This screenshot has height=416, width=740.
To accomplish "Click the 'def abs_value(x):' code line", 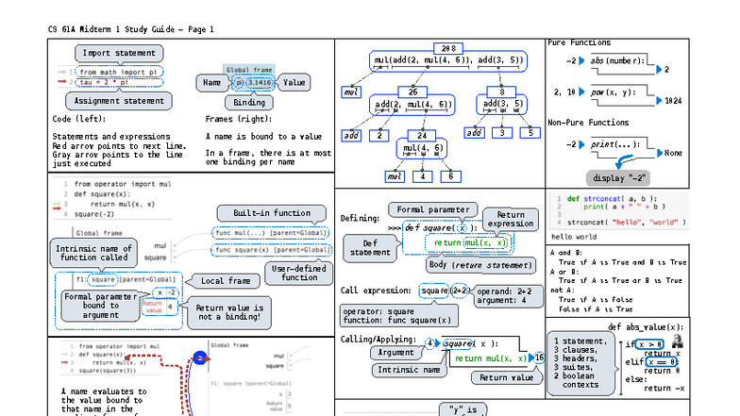I will click(646, 326).
